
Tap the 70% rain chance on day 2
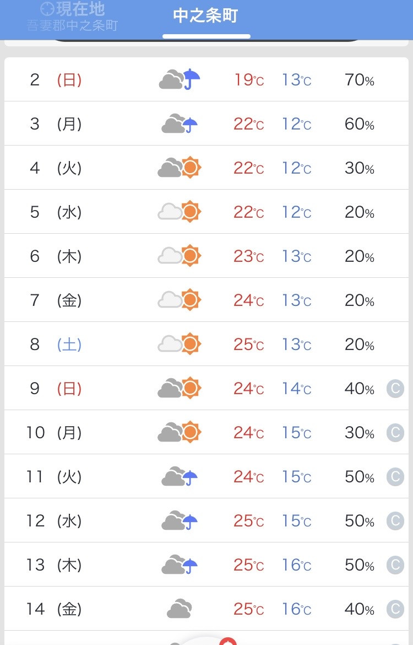[x=359, y=80]
